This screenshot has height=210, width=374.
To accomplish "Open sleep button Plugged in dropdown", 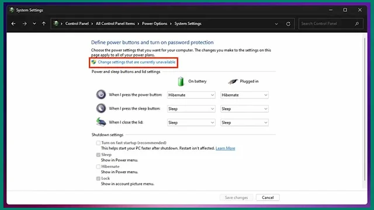I will pos(244,109).
